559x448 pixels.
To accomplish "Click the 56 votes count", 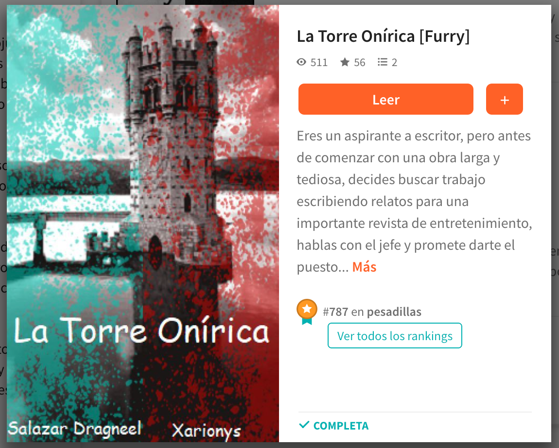I will coord(360,63).
